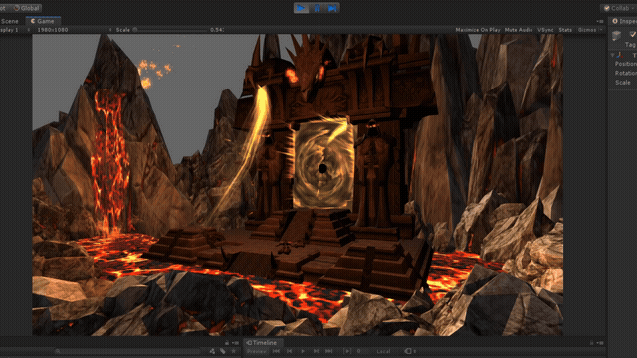The height and width of the screenshot is (358, 637).
Task: Toggle the GameObject active checkbox
Action: click(633, 34)
